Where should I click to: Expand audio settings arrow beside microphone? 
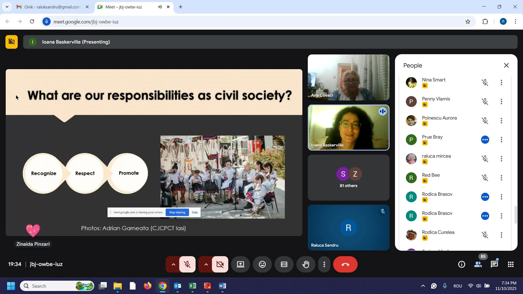(x=173, y=265)
